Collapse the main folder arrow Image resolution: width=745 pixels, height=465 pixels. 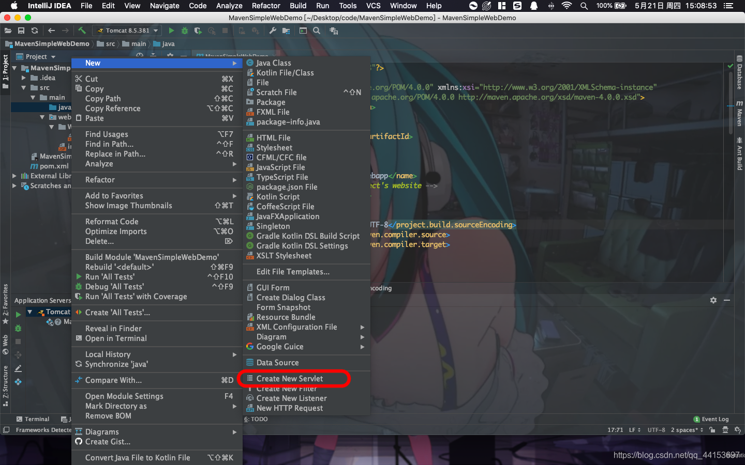[x=33, y=98]
